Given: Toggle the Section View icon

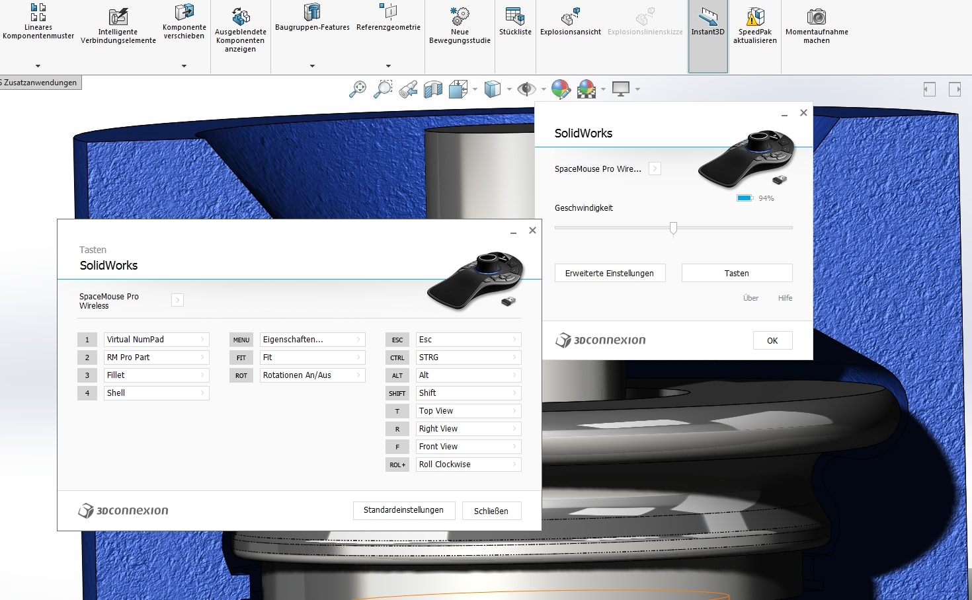Looking at the screenshot, I should (x=433, y=89).
